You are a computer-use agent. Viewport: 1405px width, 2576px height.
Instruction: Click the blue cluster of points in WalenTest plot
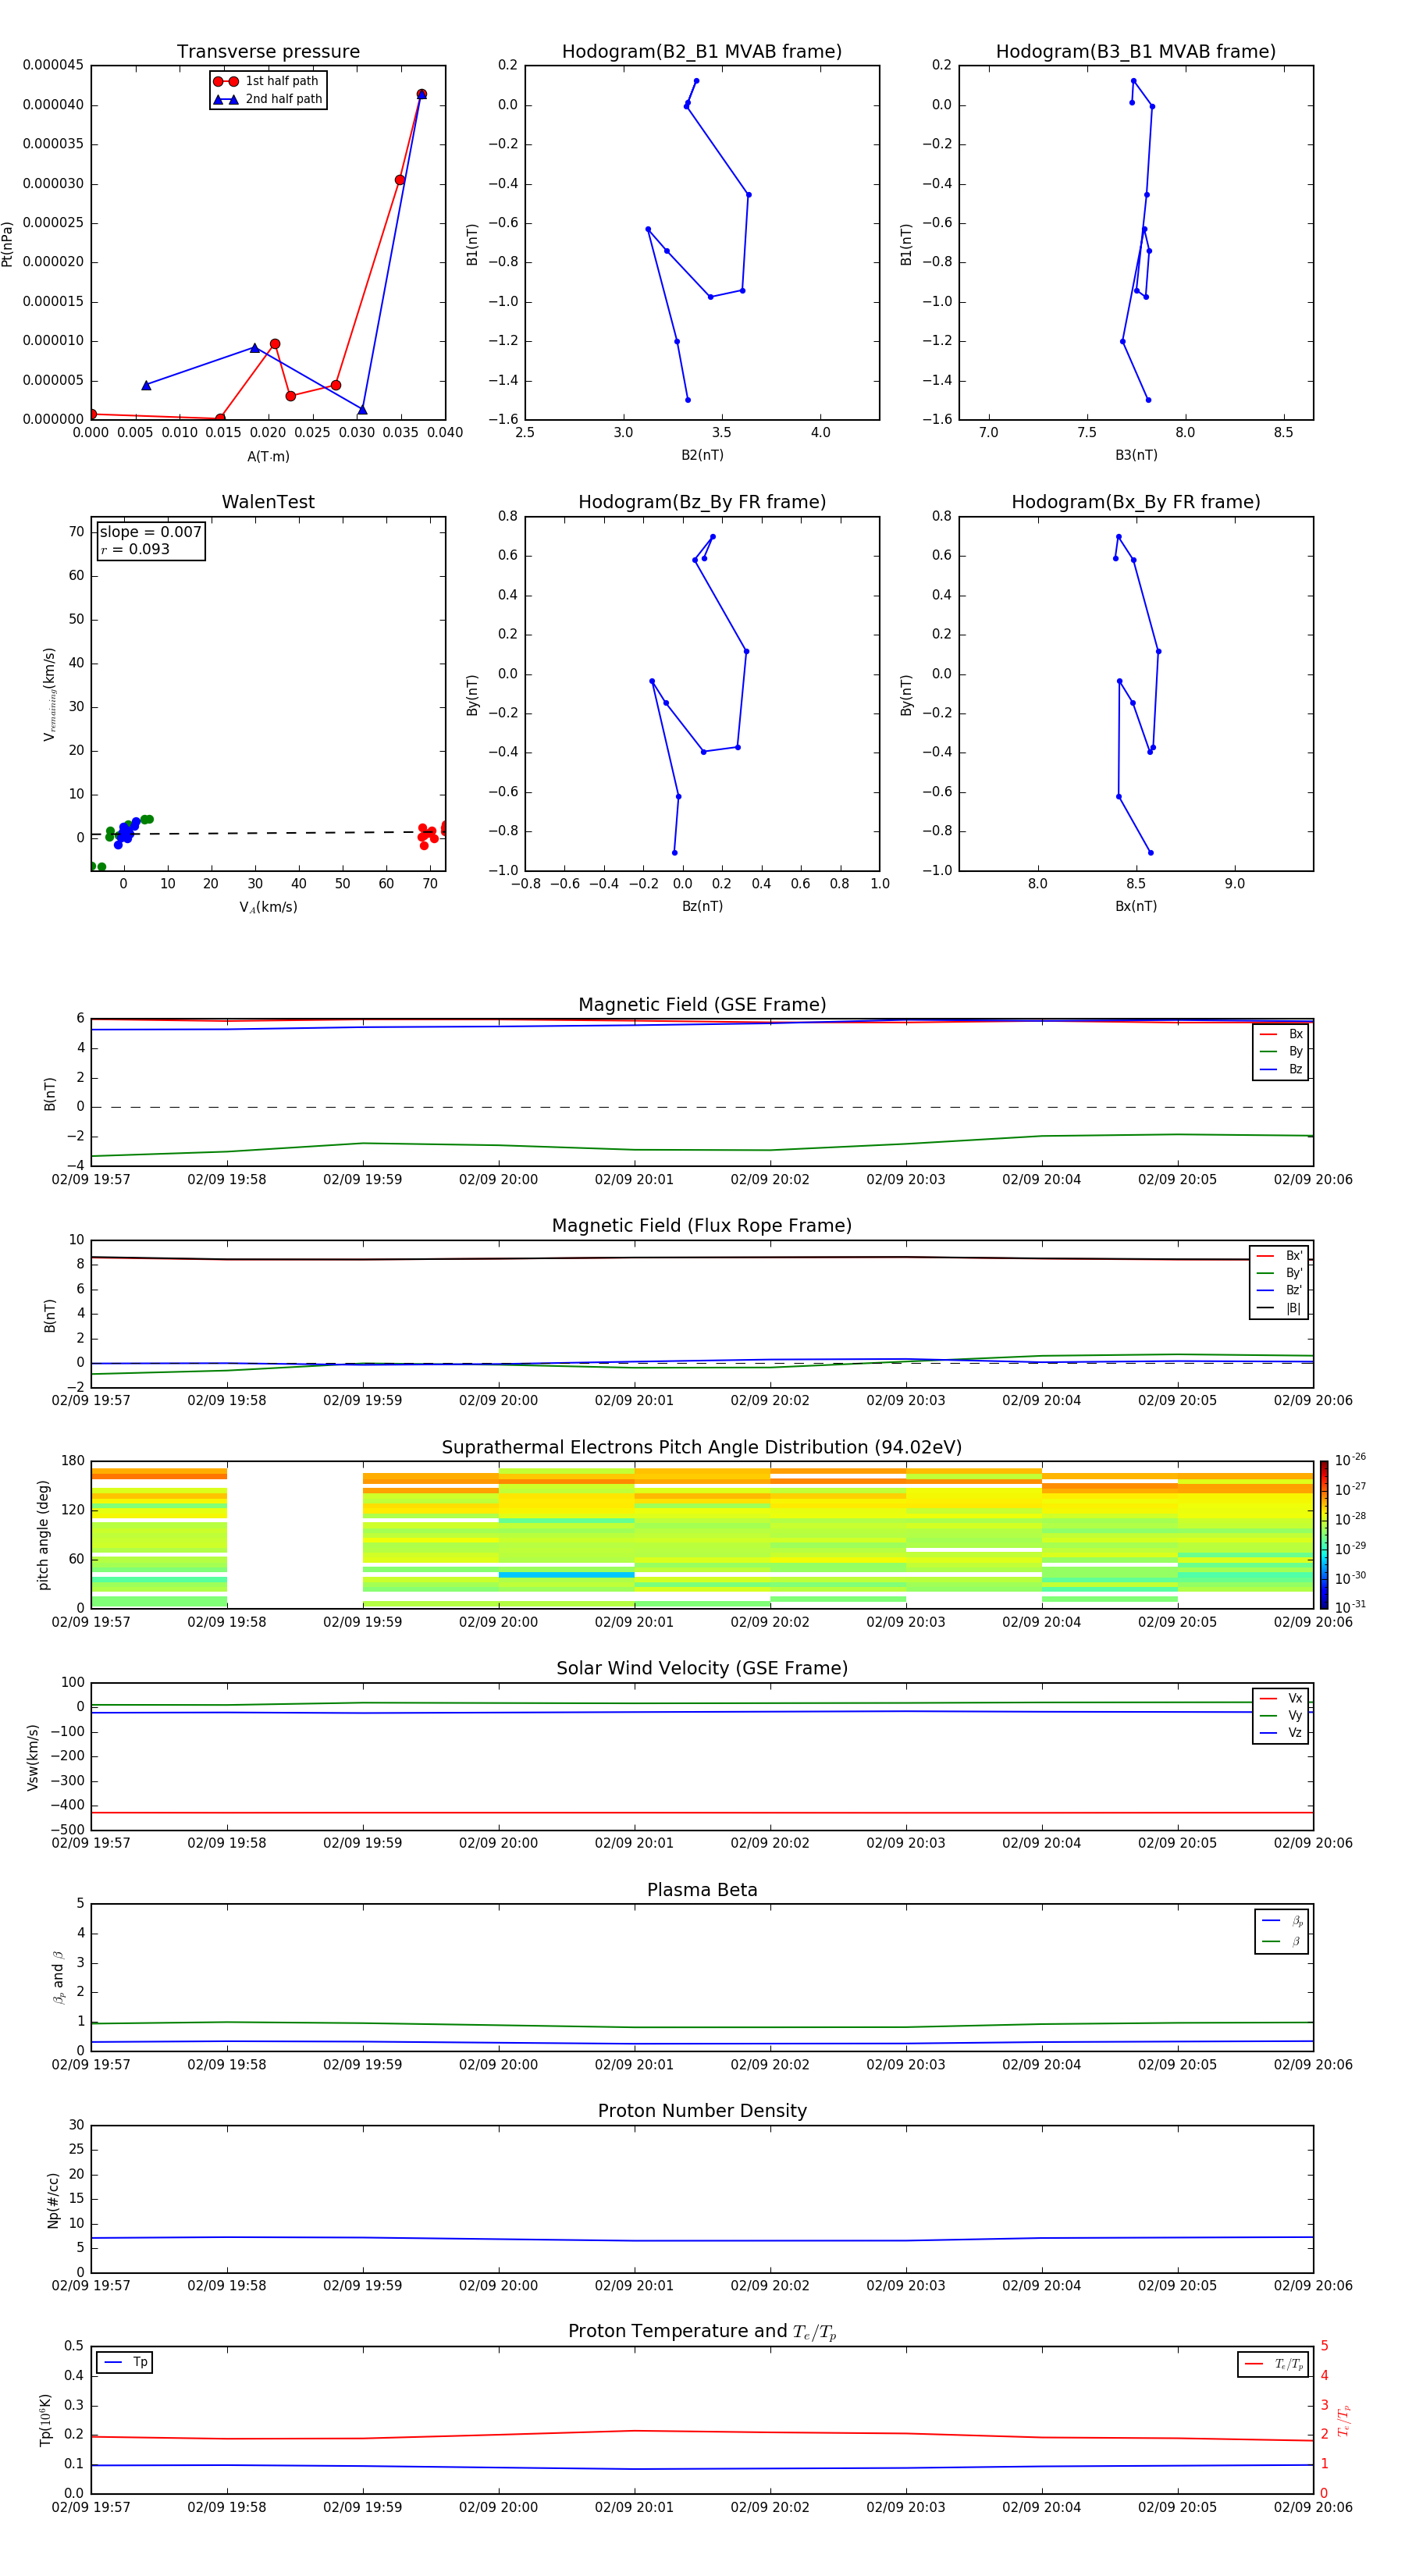[x=126, y=832]
